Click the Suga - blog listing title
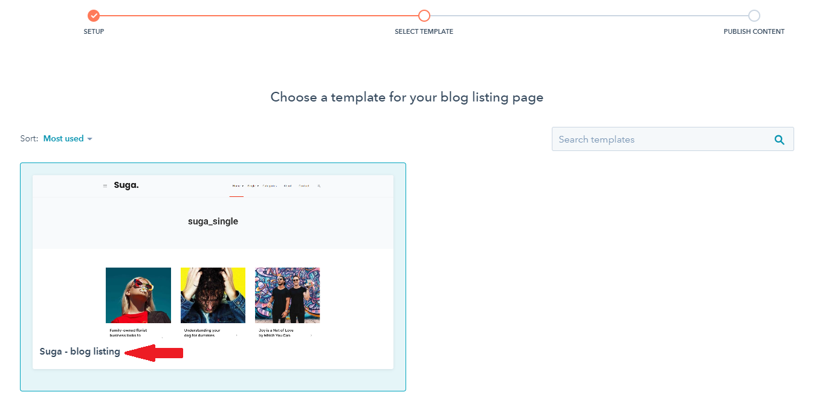 [80, 352]
